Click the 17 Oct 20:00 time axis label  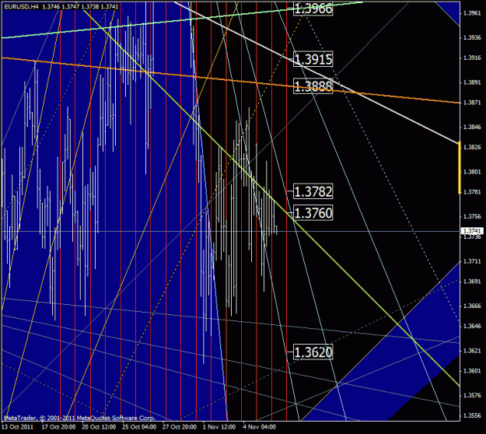[58, 427]
